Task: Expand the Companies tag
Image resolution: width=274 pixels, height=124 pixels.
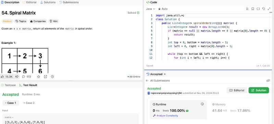Action: click(x=38, y=21)
